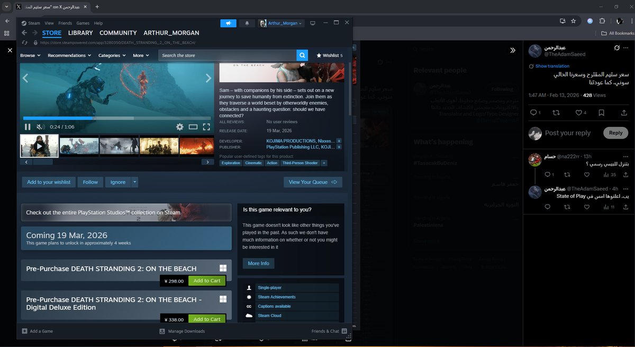Open Single-player feature link
The height and width of the screenshot is (347, 635).
(x=269, y=288)
